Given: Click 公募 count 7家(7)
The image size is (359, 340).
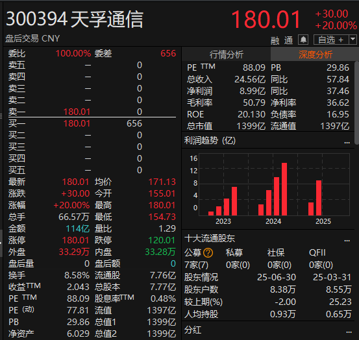Looking at the screenshot, I should pos(197,265).
